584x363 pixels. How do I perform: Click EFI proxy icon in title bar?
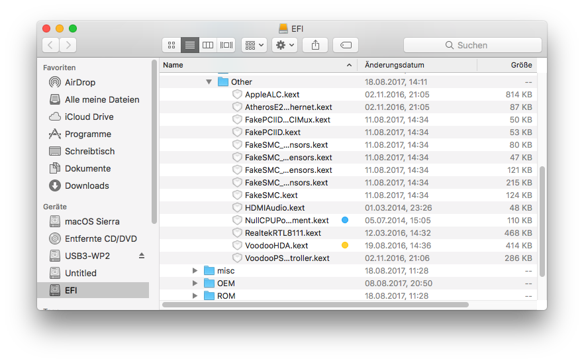(283, 28)
